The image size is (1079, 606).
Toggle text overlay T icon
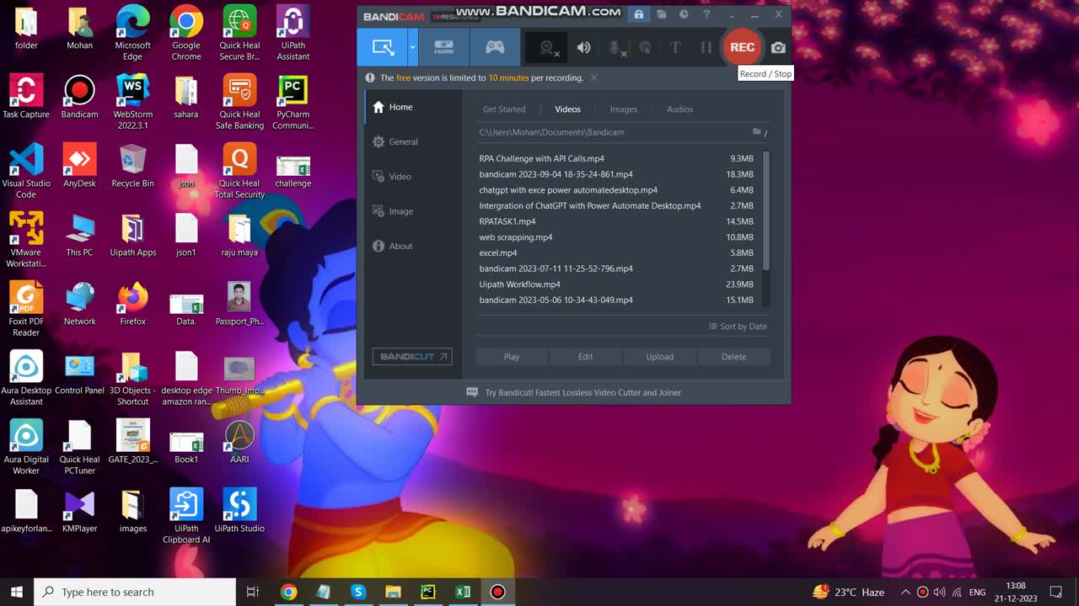click(x=675, y=48)
